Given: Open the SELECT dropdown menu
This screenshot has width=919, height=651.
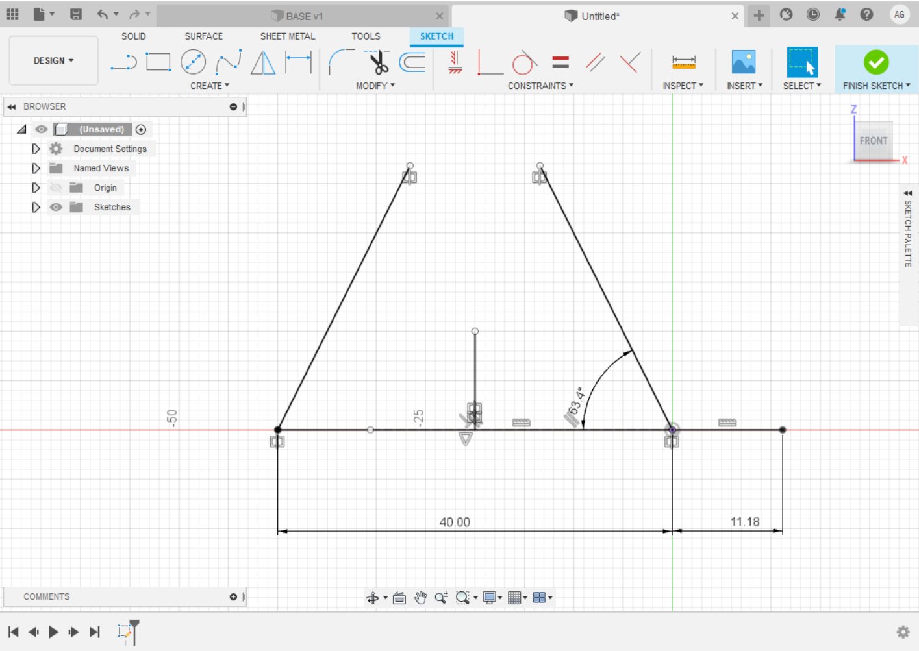Looking at the screenshot, I should [x=802, y=86].
